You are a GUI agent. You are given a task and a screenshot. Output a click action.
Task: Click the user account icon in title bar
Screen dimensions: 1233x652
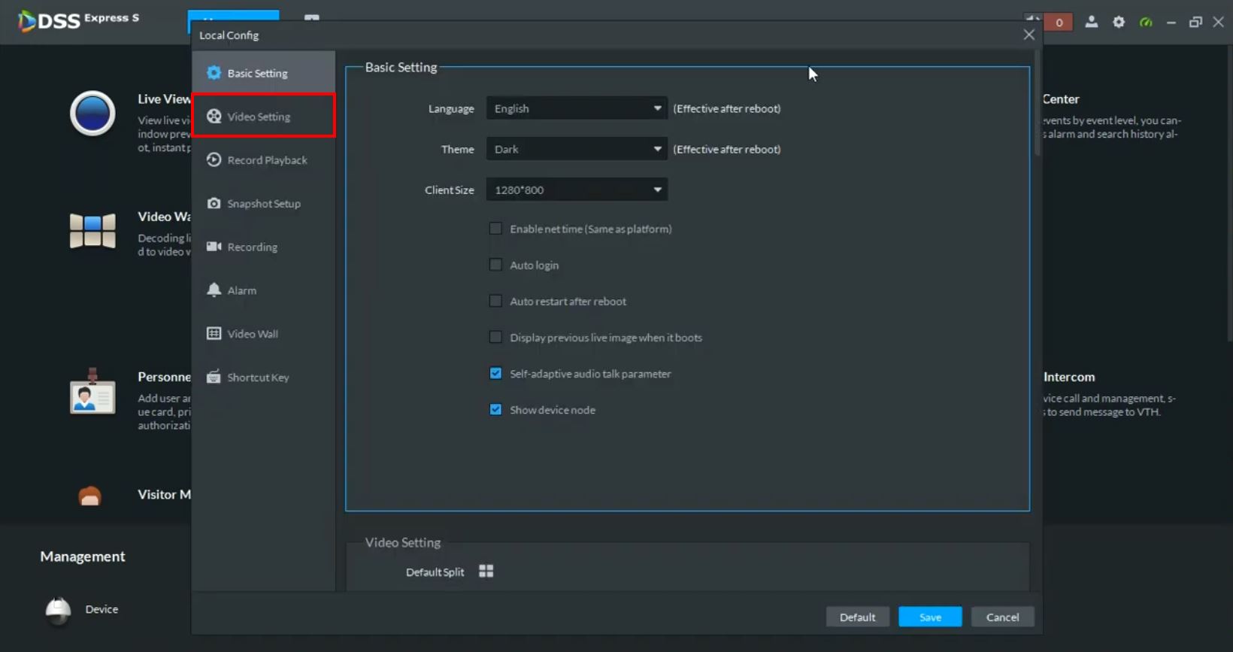(1091, 23)
